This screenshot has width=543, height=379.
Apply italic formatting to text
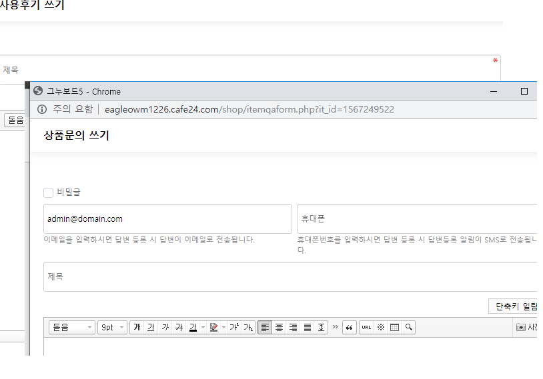click(x=165, y=328)
